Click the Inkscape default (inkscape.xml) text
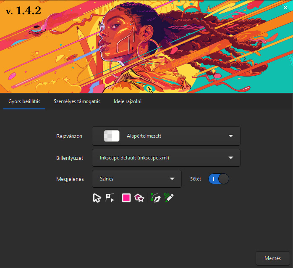The image size is (293, 268). click(x=134, y=158)
